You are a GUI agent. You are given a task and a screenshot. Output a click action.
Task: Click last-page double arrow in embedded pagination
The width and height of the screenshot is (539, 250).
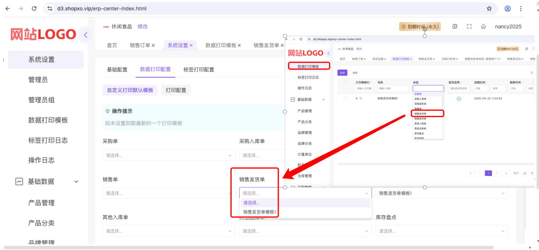pos(506,173)
